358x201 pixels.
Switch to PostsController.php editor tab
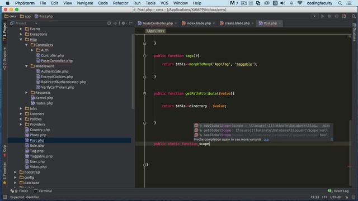156,23
